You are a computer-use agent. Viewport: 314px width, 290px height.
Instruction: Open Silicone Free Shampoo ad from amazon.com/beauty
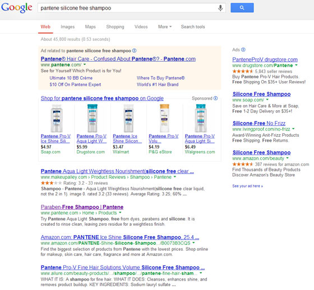coord(261,153)
